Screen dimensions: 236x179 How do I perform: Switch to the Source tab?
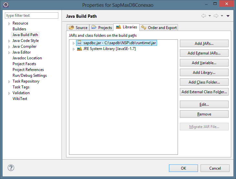pyautogui.click(x=78, y=28)
